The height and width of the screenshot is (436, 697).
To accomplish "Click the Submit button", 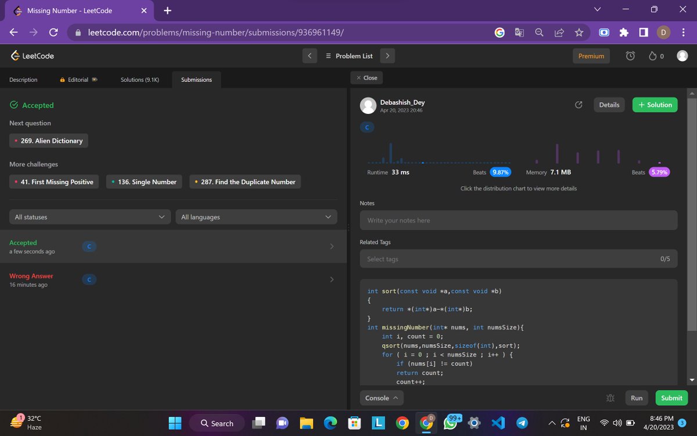I will click(x=671, y=398).
